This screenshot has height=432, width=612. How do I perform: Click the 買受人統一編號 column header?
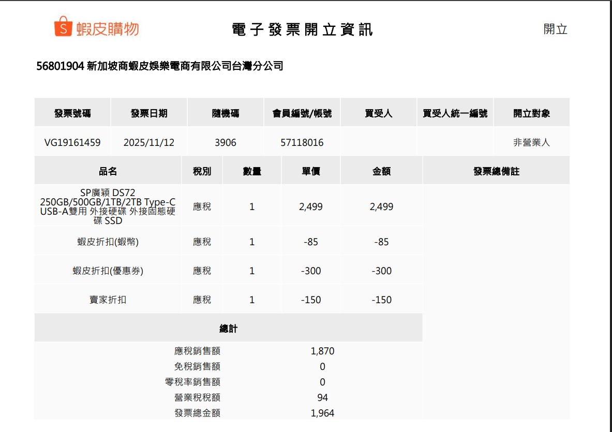pos(455,113)
